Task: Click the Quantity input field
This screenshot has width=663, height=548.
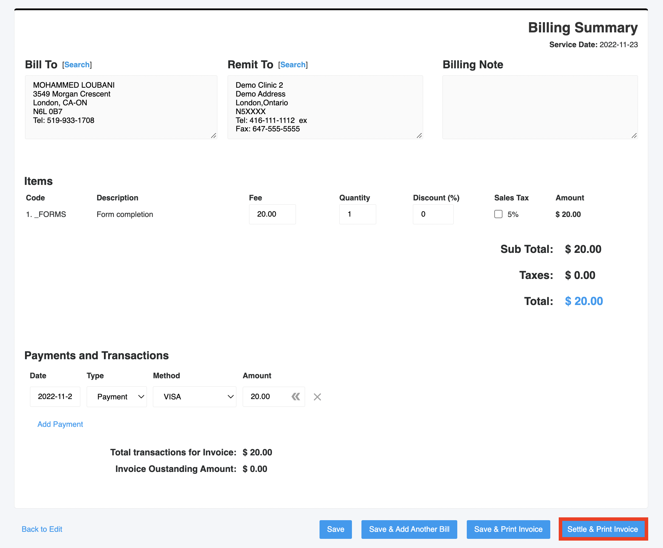Action: point(358,214)
